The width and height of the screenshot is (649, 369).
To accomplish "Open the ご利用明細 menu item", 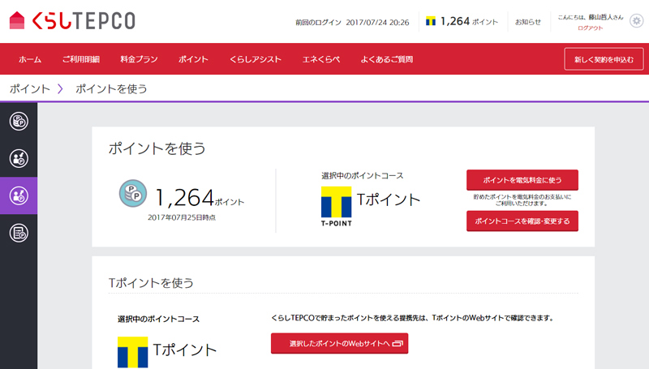I will coord(80,59).
